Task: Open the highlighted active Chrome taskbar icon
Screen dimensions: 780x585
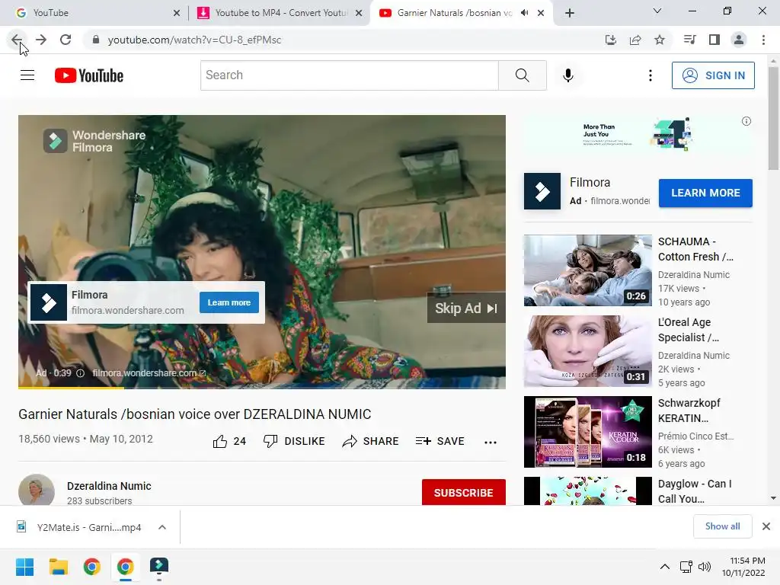Action: tap(126, 567)
